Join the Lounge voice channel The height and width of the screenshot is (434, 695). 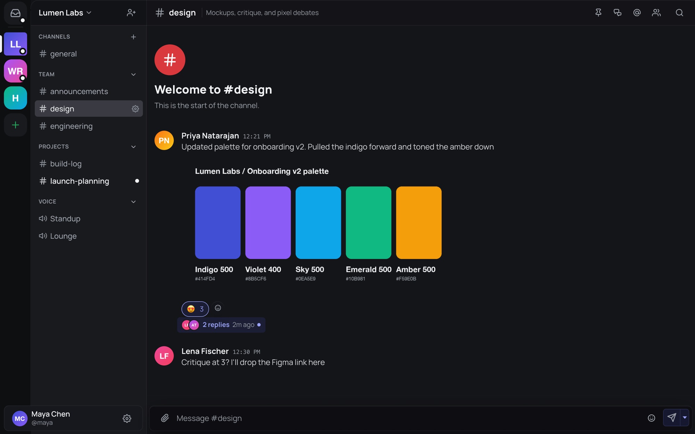pos(89,236)
